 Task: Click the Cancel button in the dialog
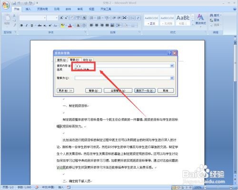click(x=166, y=90)
